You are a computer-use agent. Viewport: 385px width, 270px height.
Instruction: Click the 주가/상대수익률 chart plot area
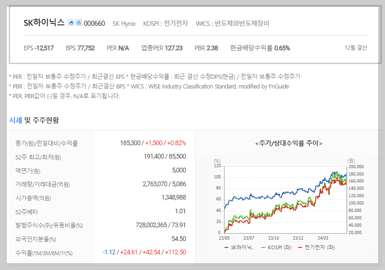[x=285, y=200]
